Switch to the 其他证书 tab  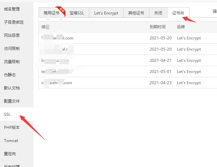click(136, 13)
